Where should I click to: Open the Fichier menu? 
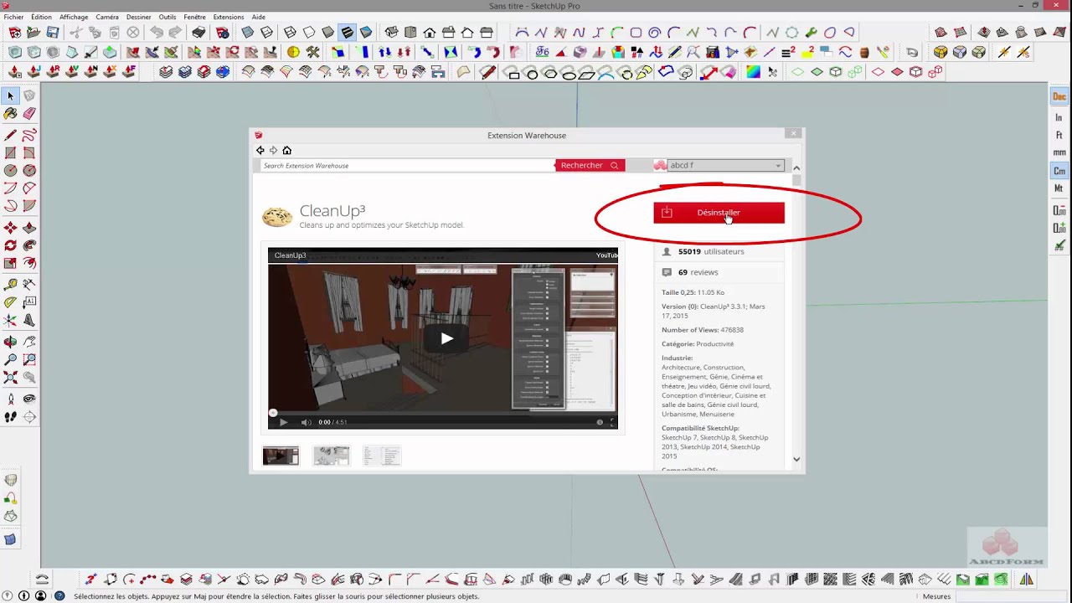[13, 17]
